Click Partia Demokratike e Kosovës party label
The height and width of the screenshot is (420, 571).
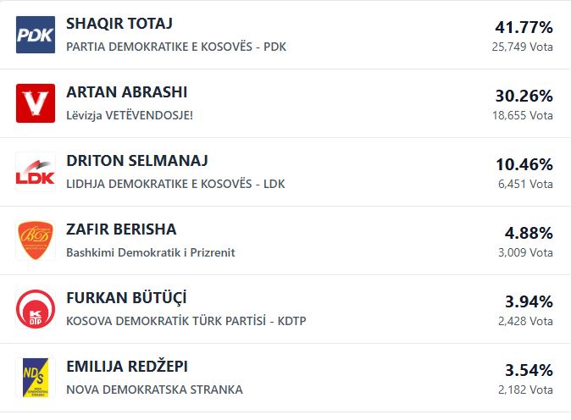point(176,47)
